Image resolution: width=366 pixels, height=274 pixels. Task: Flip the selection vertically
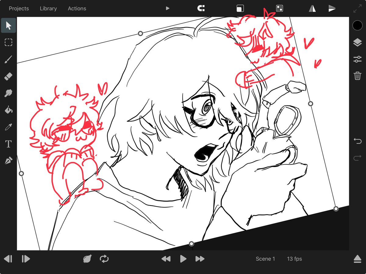point(332,9)
